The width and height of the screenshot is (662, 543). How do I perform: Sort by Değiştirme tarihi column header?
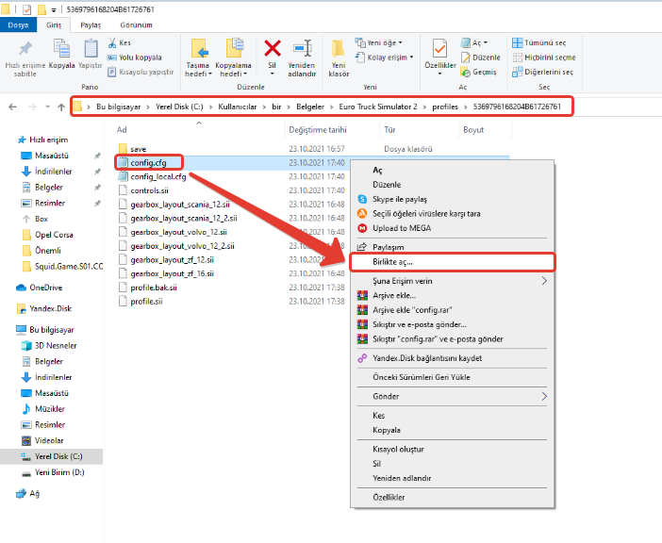click(318, 130)
